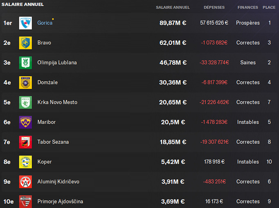Open the purple Maribor club crest
Viewport: 279px width, 208px height.
click(x=25, y=122)
